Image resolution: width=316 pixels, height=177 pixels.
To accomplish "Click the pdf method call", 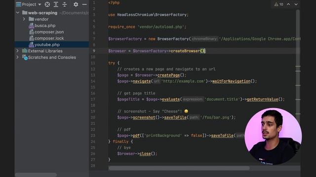I will (x=136, y=136).
